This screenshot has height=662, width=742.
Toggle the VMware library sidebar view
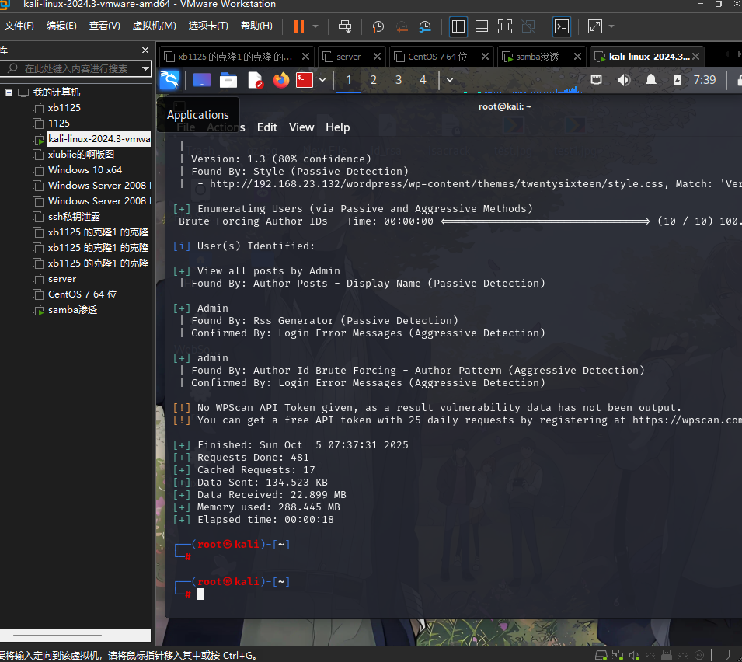(458, 26)
